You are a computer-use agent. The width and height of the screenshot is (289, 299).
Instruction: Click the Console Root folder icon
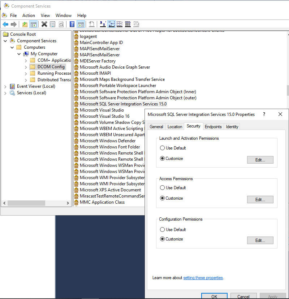[x=6, y=34]
